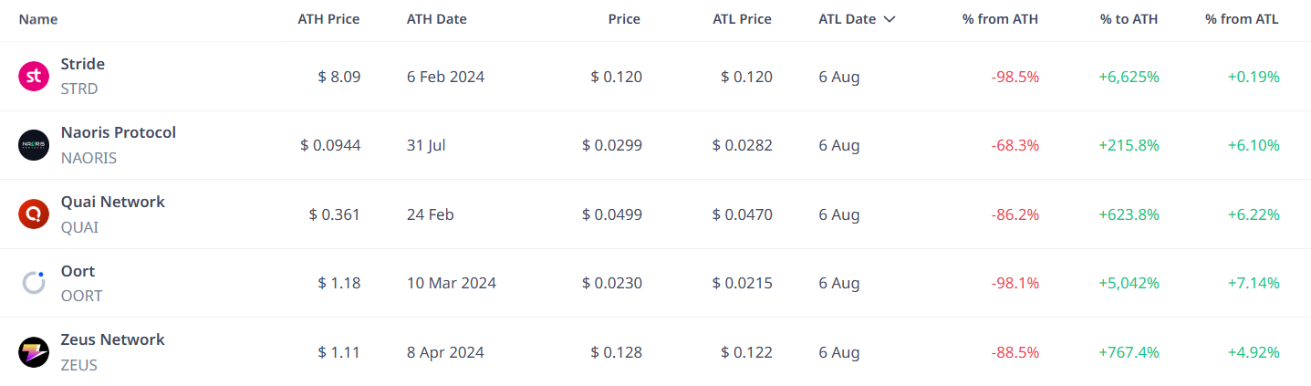Screen dimensions: 1311x386
Task: Open the Zeus Network coin link
Action: pos(112,339)
